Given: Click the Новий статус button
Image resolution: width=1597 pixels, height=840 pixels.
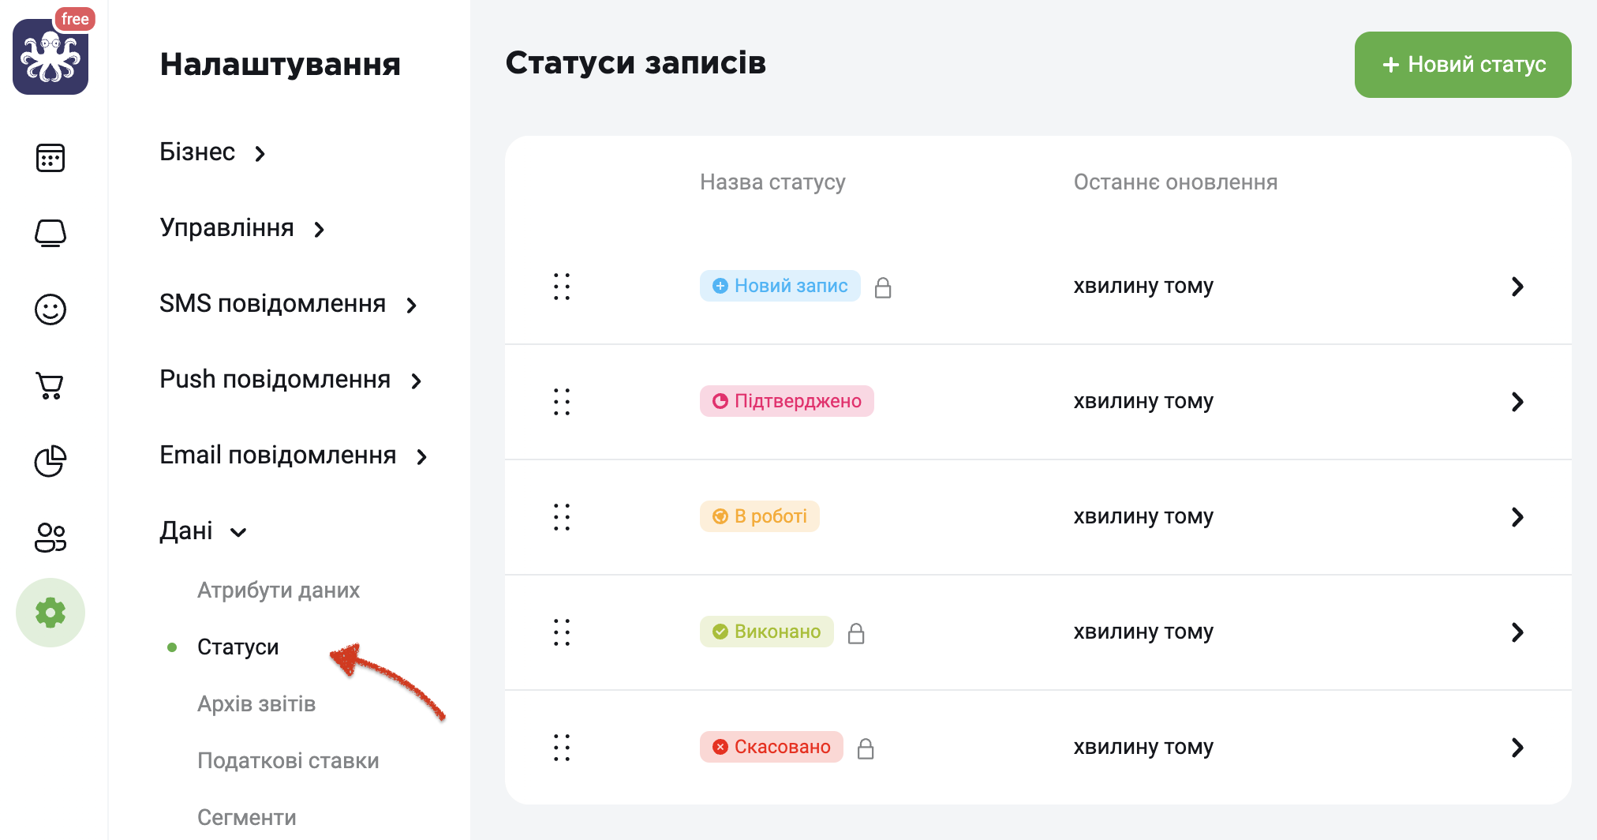Looking at the screenshot, I should point(1463,65).
